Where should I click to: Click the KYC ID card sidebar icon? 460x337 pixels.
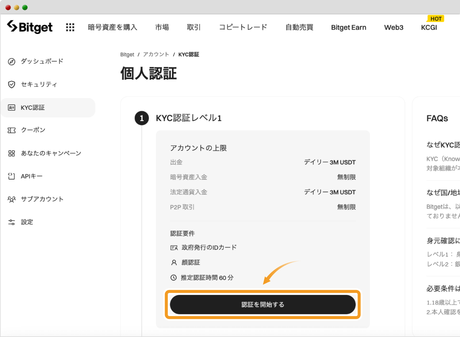pyautogui.click(x=12, y=108)
